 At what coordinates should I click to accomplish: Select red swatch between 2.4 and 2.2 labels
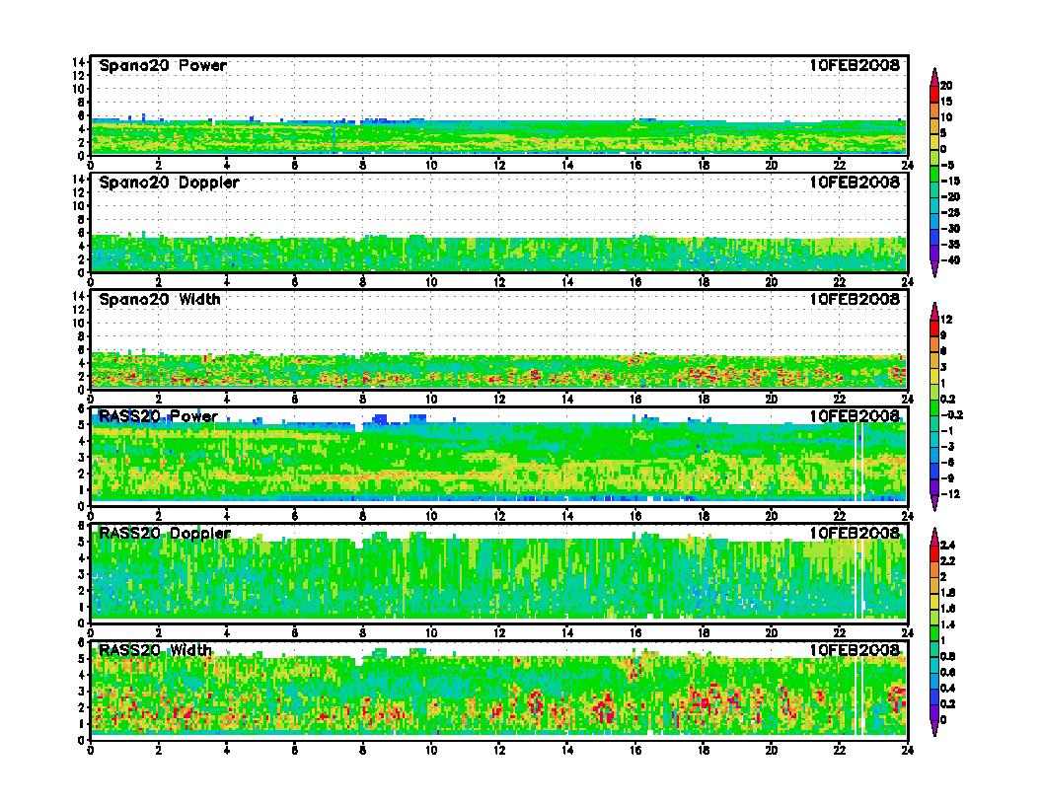(x=934, y=553)
